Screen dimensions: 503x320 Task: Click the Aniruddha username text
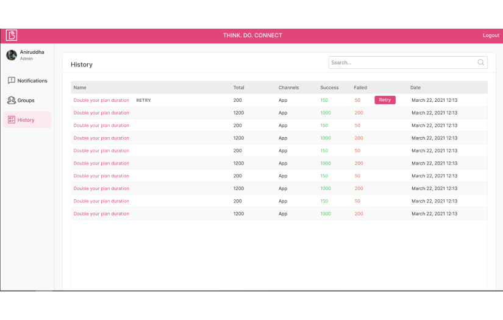(x=32, y=52)
